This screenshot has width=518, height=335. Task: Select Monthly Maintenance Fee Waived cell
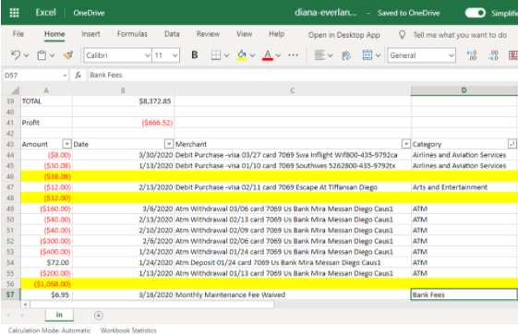point(293,294)
